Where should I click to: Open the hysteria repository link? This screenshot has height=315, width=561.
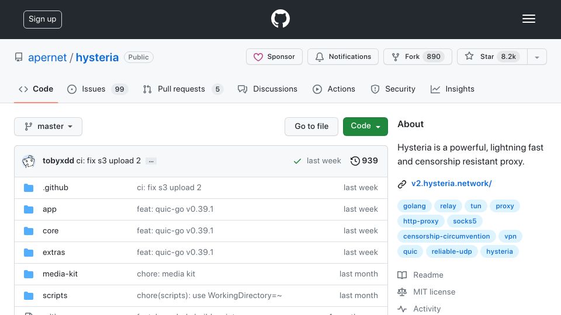click(97, 57)
